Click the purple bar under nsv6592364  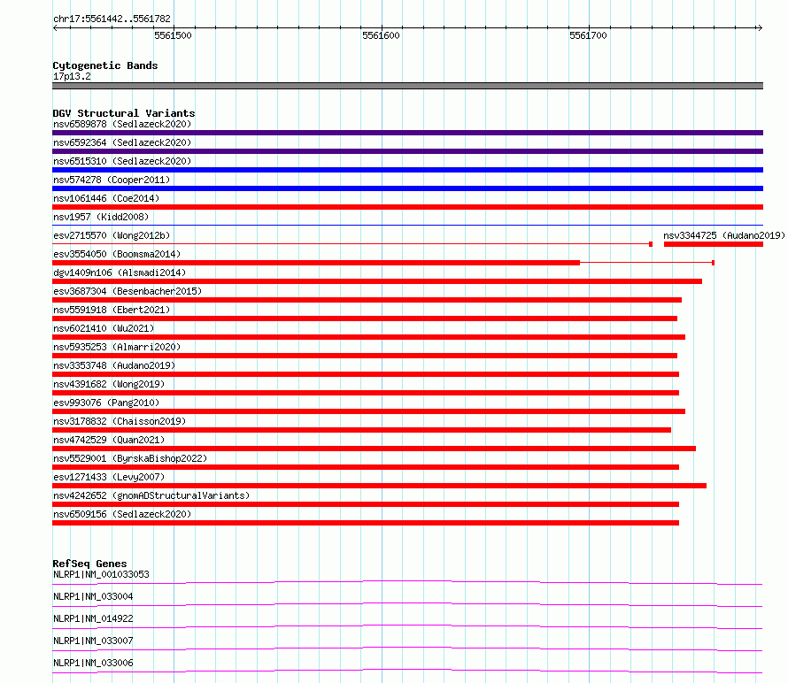point(407,151)
